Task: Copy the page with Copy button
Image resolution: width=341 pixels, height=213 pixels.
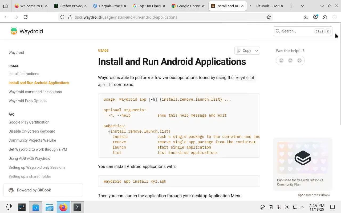Action: (244, 51)
